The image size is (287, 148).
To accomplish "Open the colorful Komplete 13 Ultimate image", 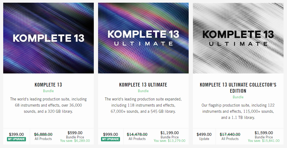I will [143, 38].
